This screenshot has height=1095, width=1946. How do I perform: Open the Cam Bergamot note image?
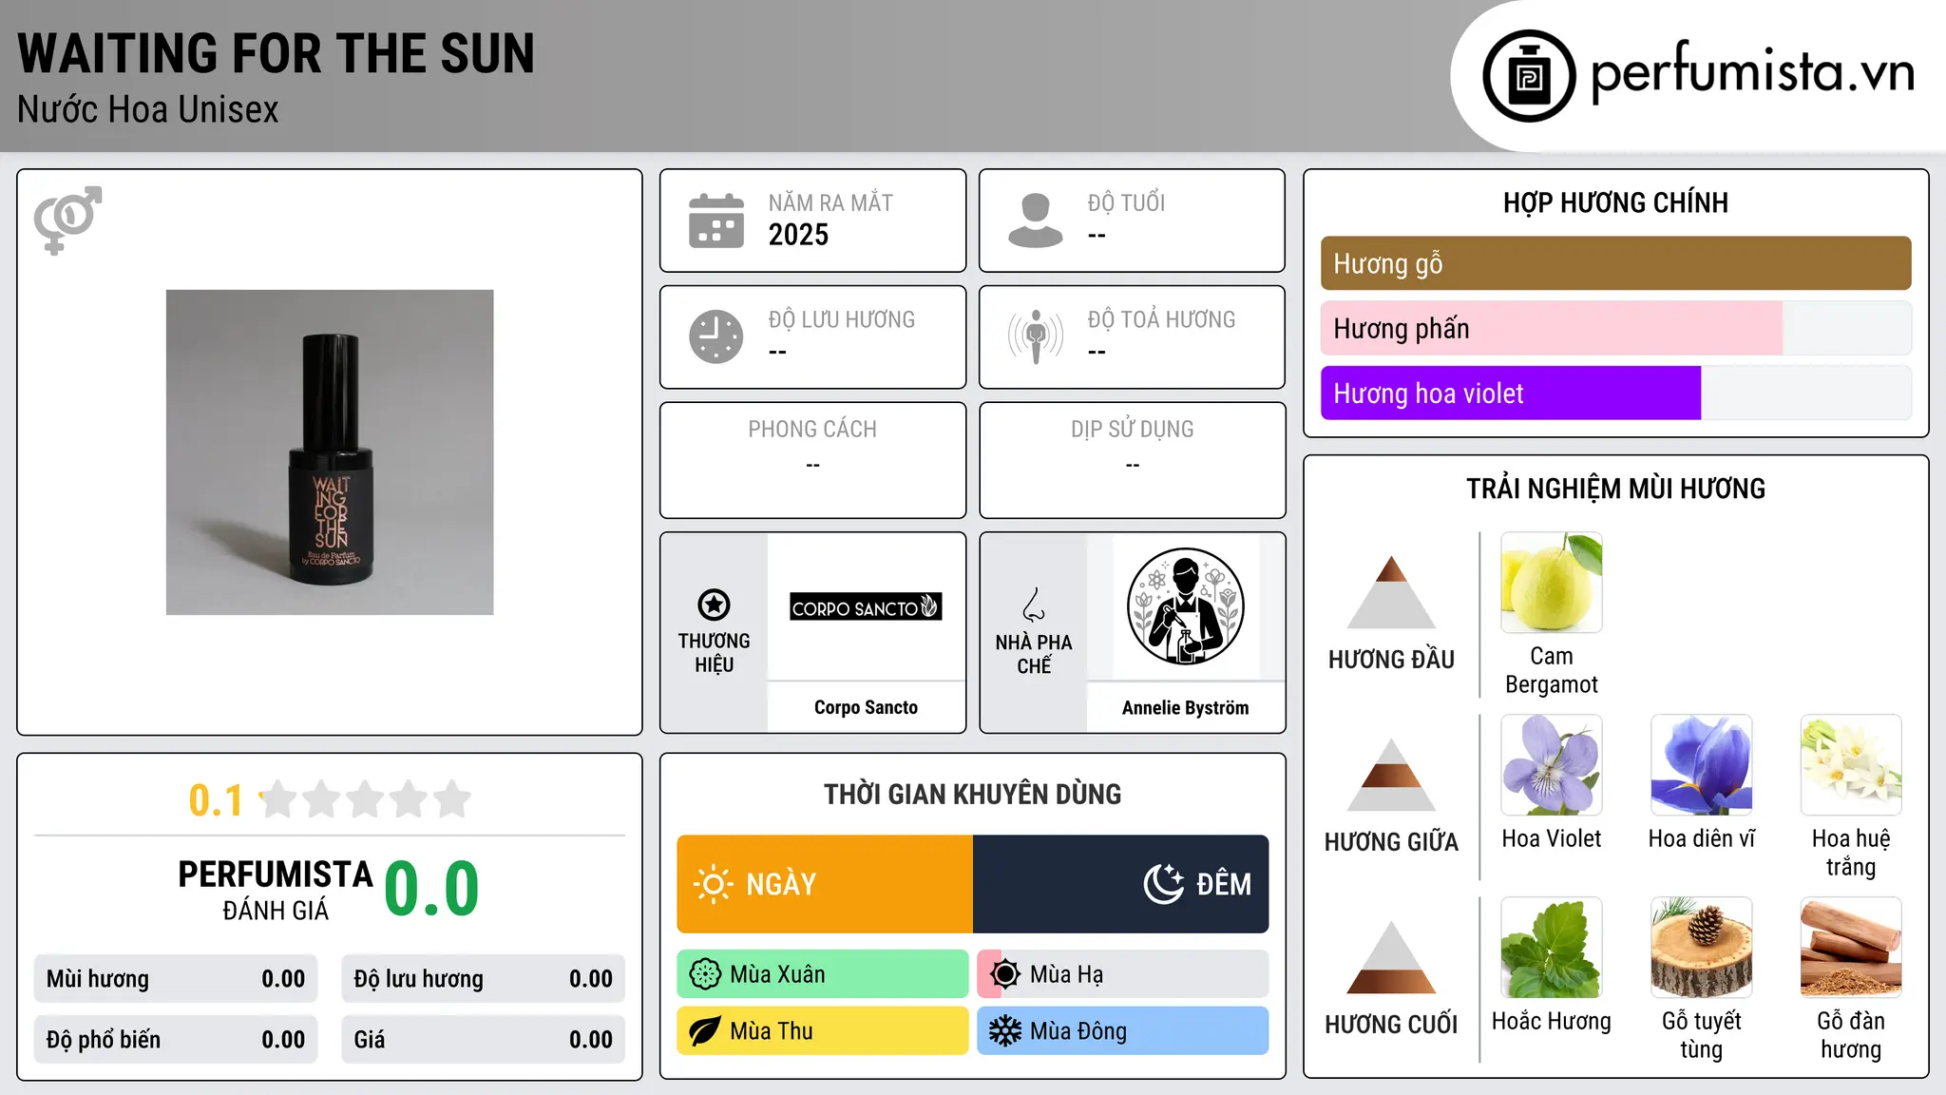click(x=1552, y=583)
